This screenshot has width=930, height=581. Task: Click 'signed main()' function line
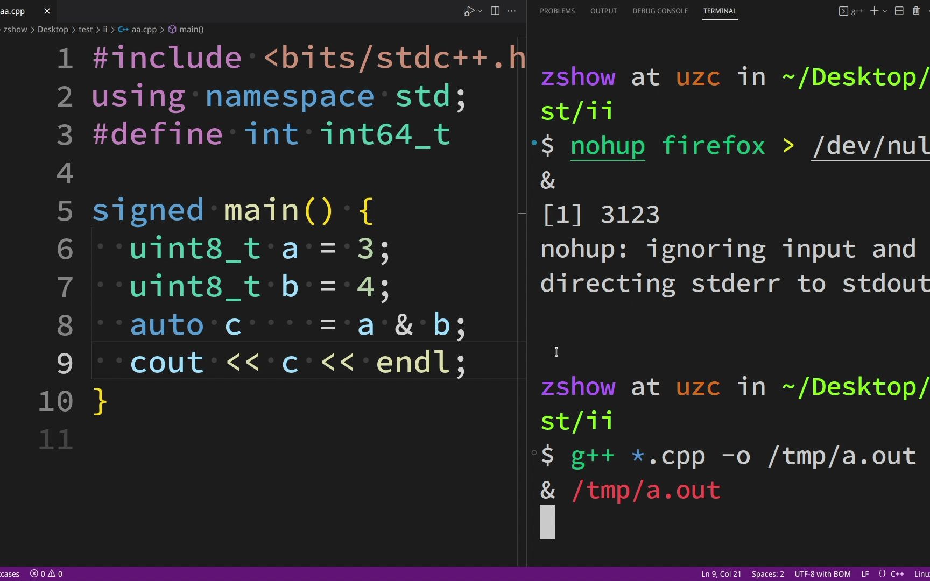232,210
